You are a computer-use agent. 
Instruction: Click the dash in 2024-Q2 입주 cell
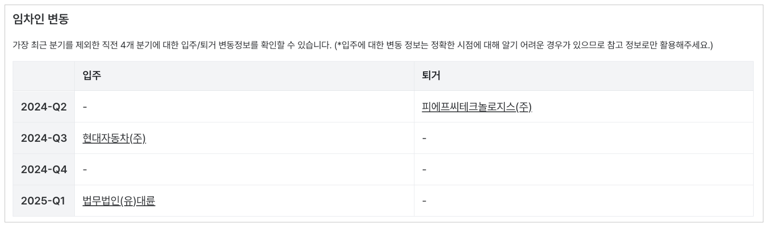tap(85, 107)
